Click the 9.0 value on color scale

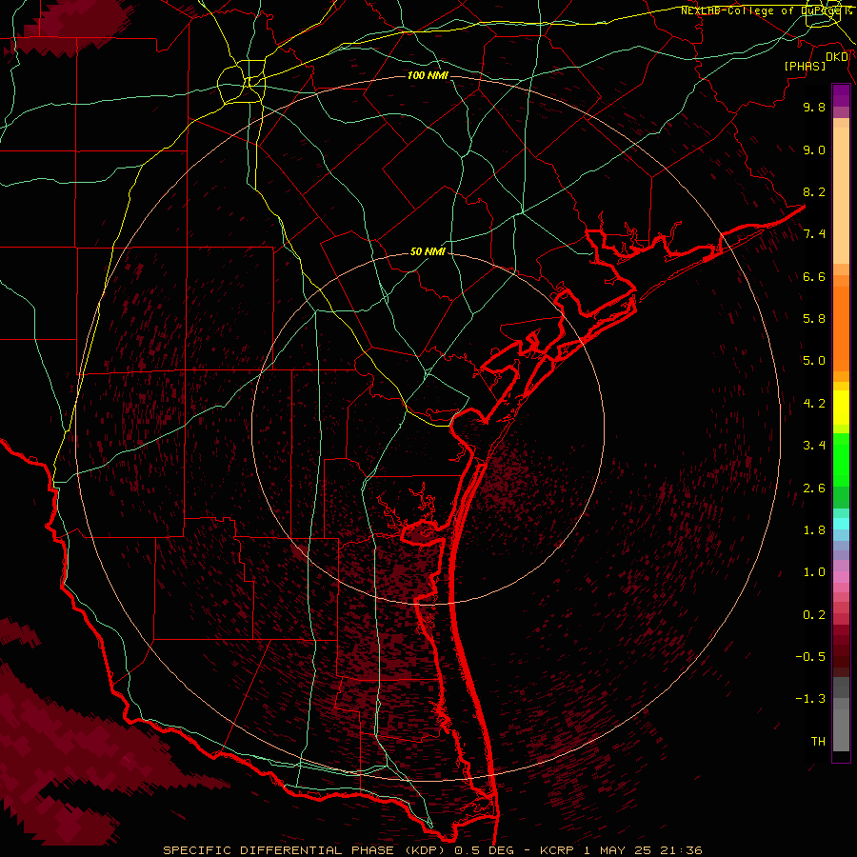click(814, 150)
